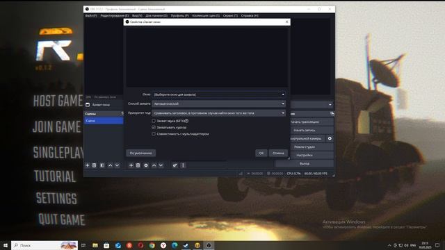
Task: Move scene up arrow in Scenes toolbar
Action: coord(110,165)
